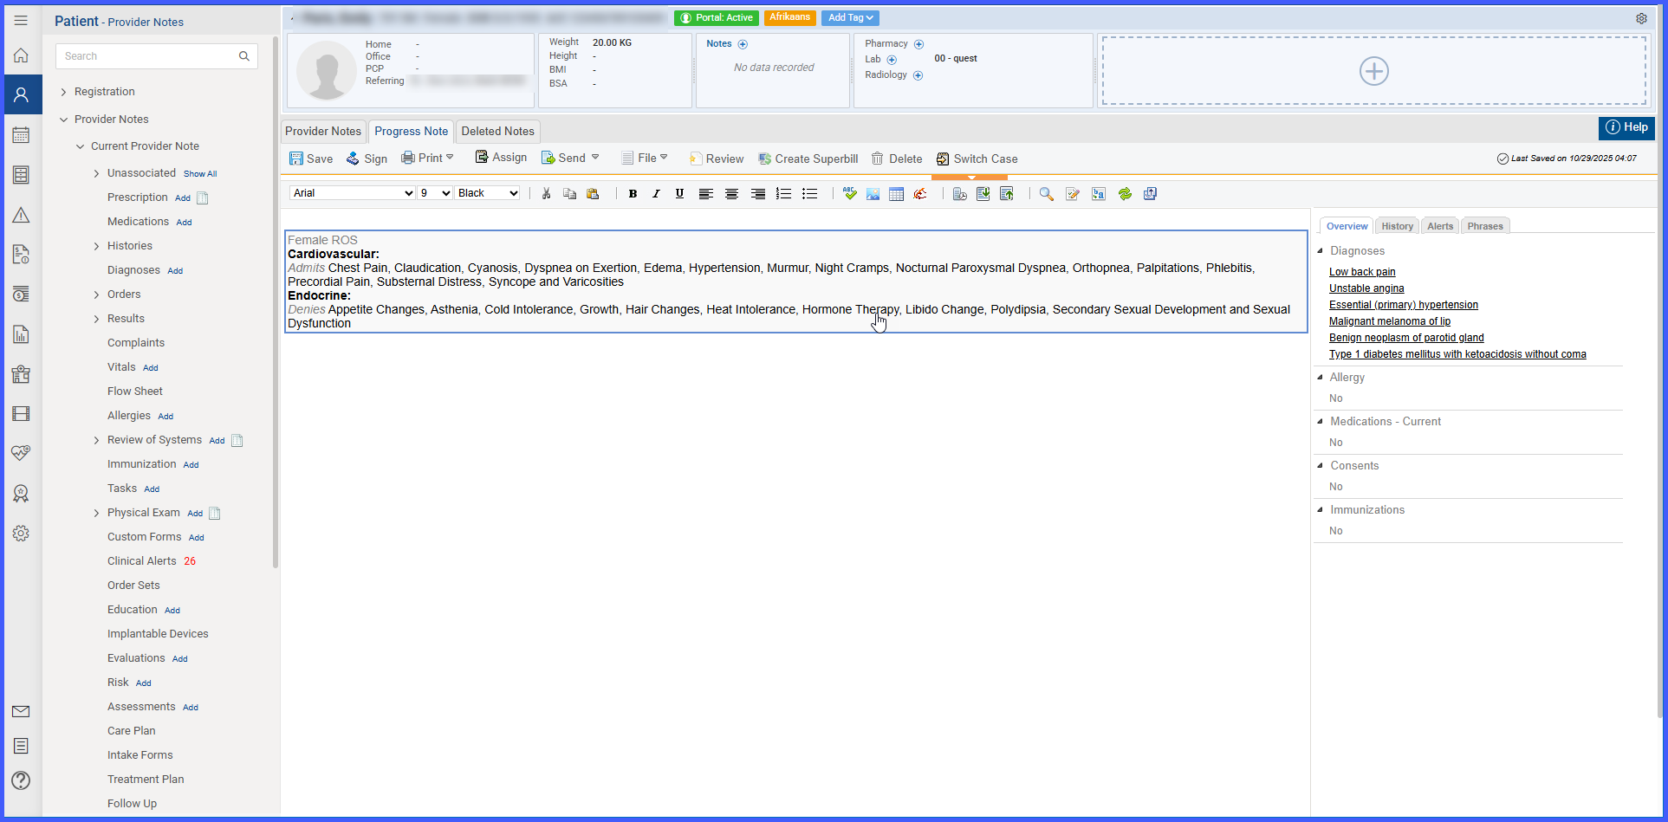Click the envelope messages icon in sidebar
This screenshot has height=822, width=1668.
(x=22, y=711)
